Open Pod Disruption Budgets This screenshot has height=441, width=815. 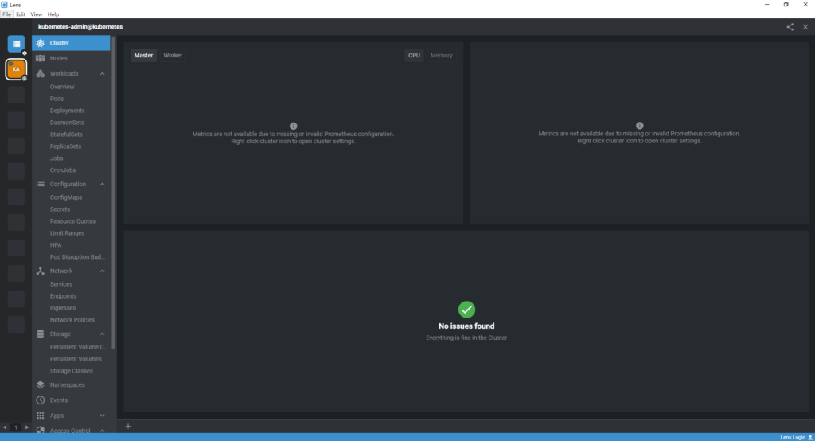click(77, 257)
